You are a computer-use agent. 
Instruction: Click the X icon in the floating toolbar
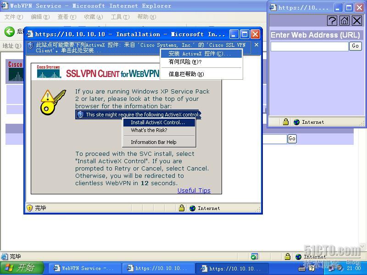[x=357, y=21]
